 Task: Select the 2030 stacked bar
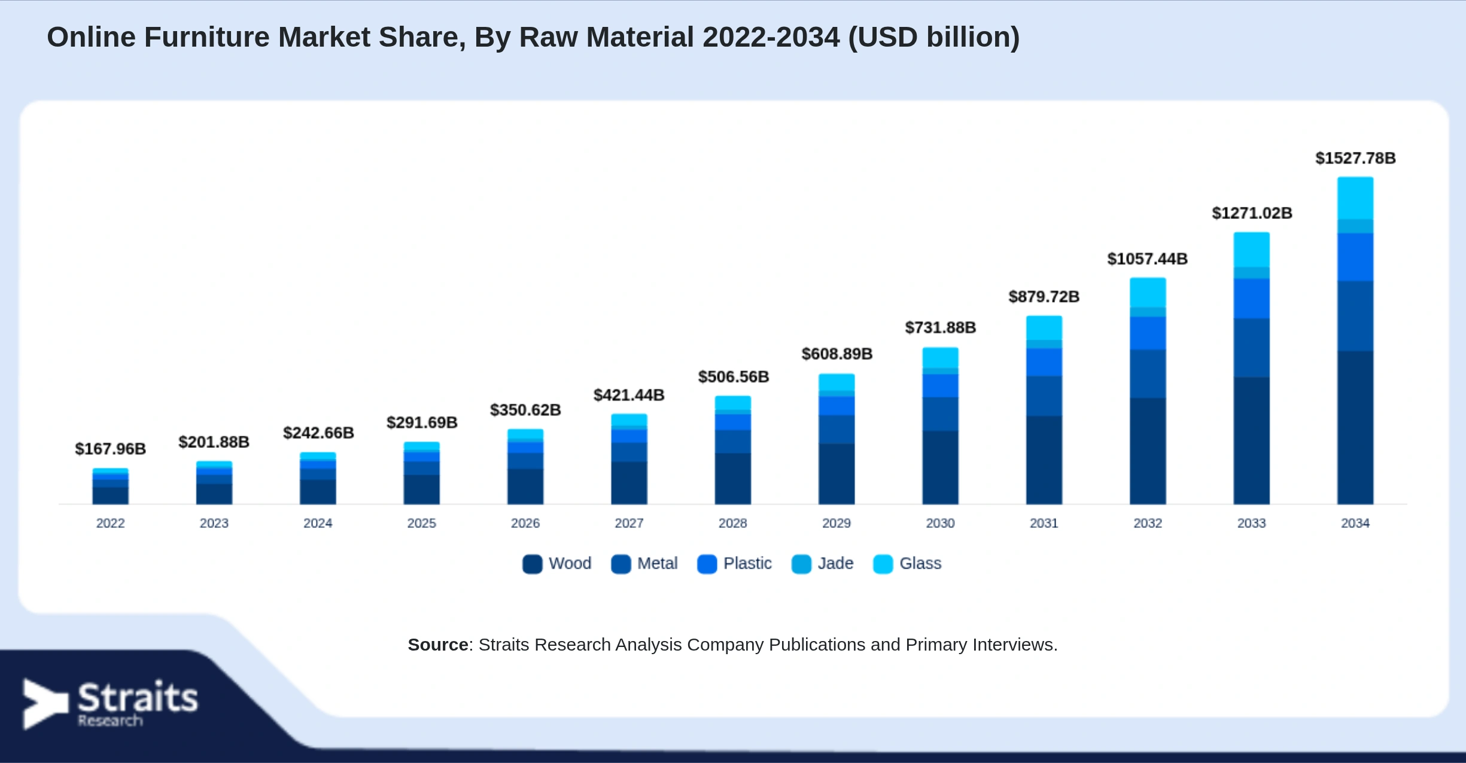coord(940,426)
